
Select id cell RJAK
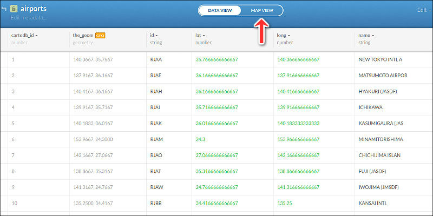[x=156, y=124]
